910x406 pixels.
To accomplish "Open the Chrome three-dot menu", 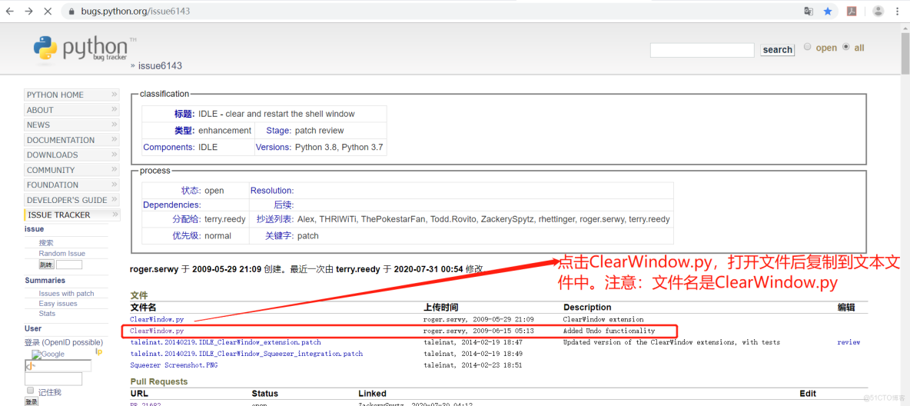I will pos(898,11).
